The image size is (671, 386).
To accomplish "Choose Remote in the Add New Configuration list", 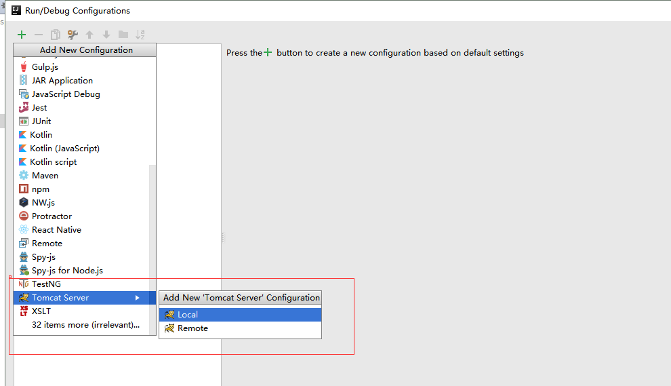I will pos(81,244).
